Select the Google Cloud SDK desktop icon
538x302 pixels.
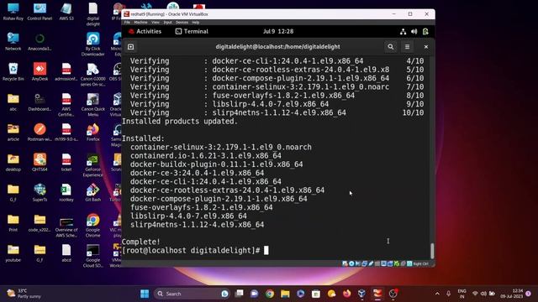pyautogui.click(x=93, y=255)
